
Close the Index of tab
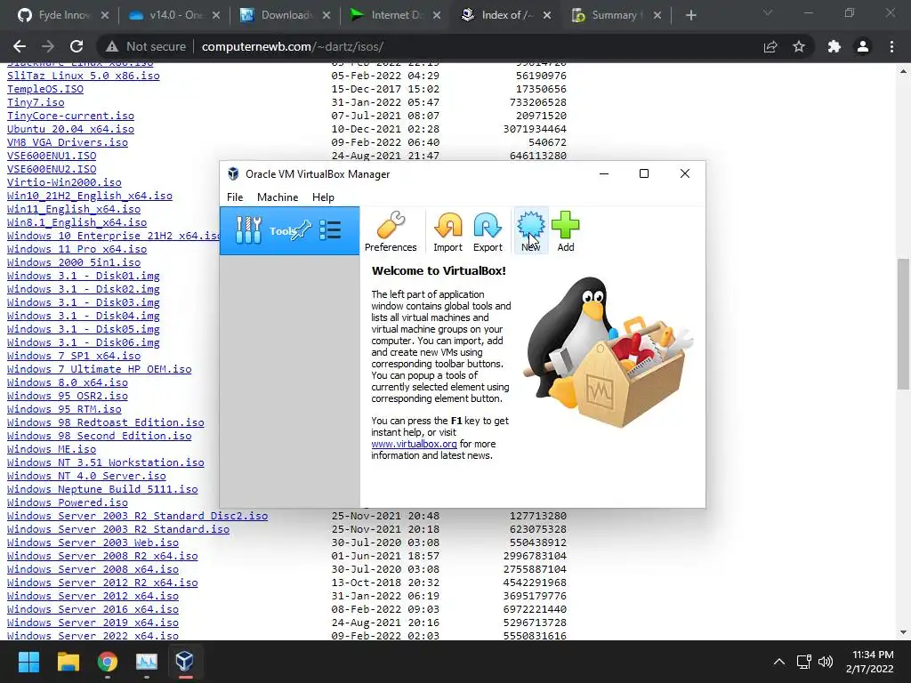click(547, 16)
